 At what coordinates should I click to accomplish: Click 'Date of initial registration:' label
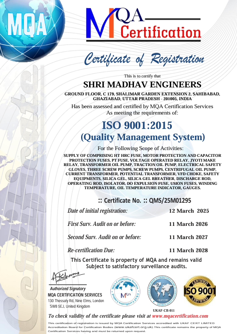[98, 211]
